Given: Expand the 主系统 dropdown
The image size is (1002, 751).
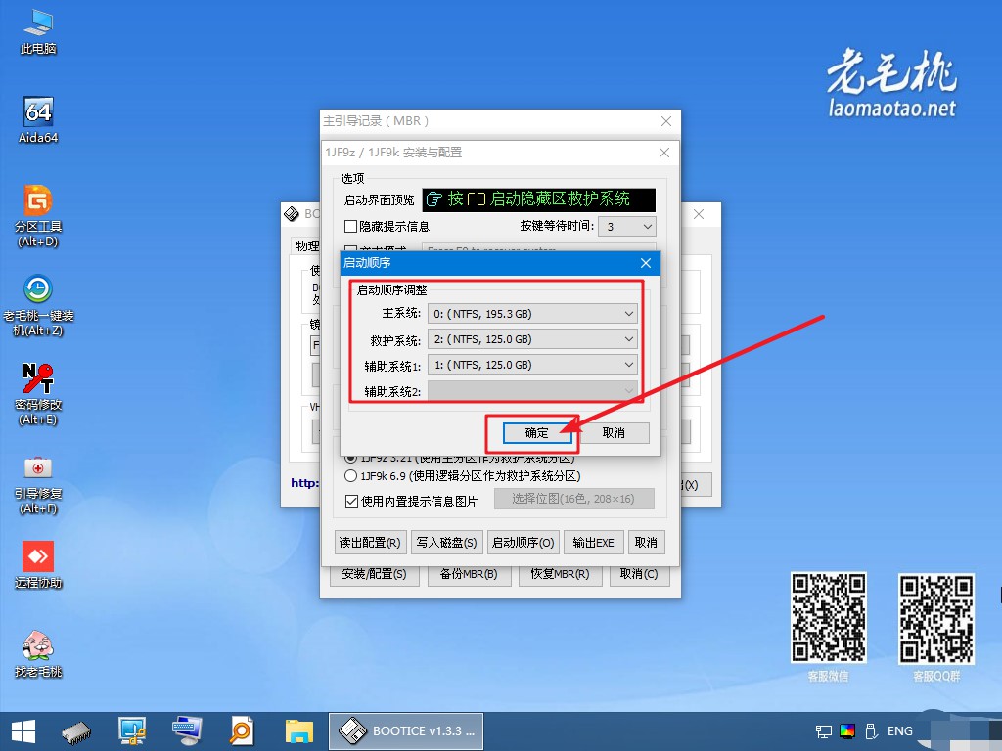Looking at the screenshot, I should point(532,314).
